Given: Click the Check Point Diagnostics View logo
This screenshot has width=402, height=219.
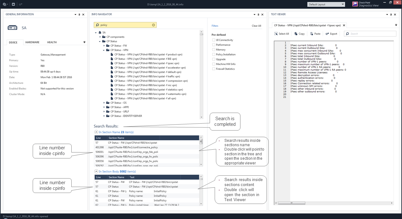Looking at the screenshot, I should 366,4.
